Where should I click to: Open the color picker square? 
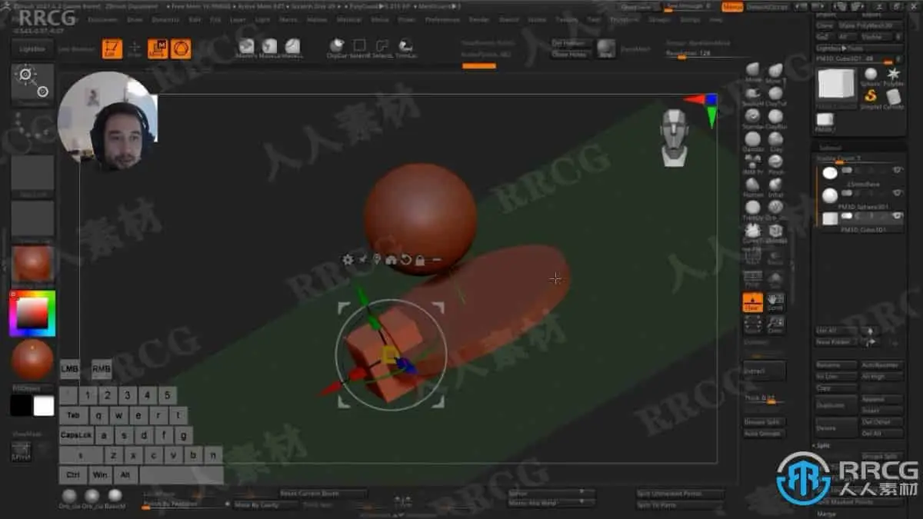pos(32,314)
